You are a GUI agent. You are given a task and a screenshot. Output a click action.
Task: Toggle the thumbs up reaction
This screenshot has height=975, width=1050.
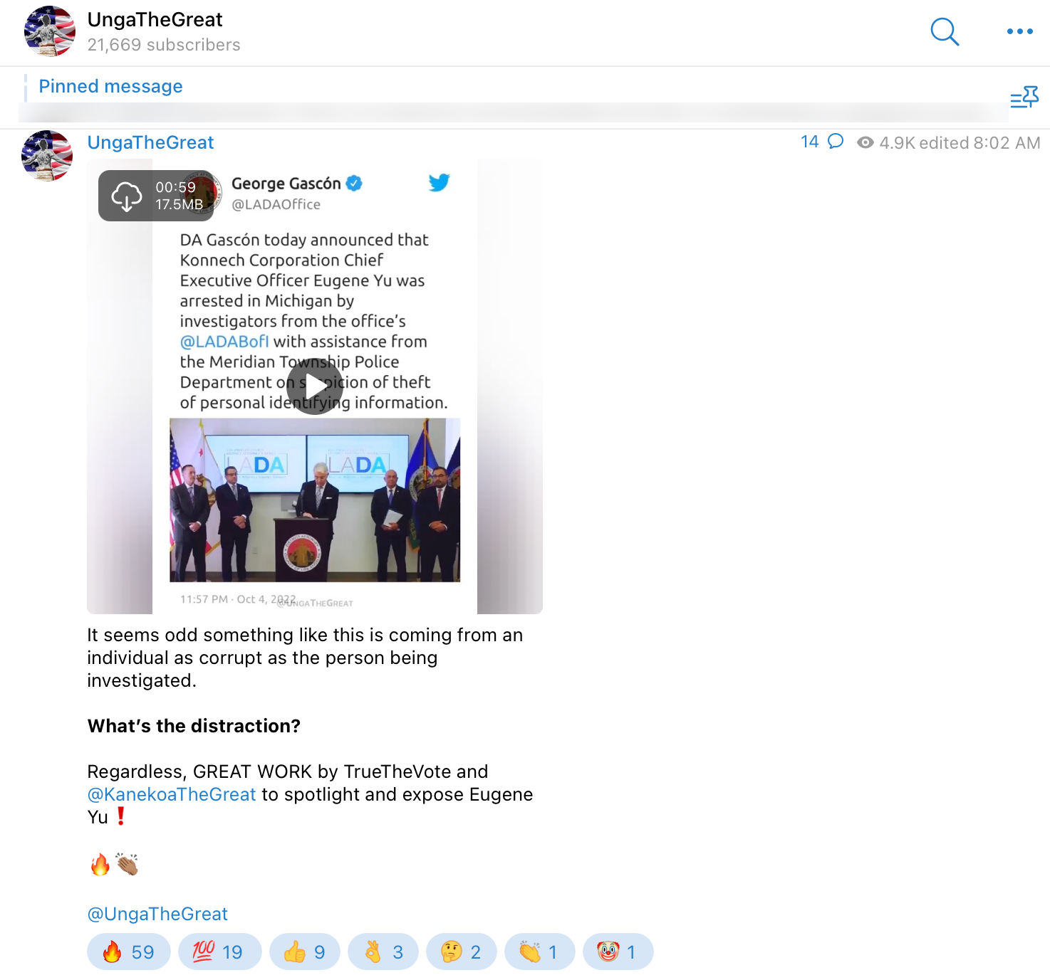click(x=305, y=952)
